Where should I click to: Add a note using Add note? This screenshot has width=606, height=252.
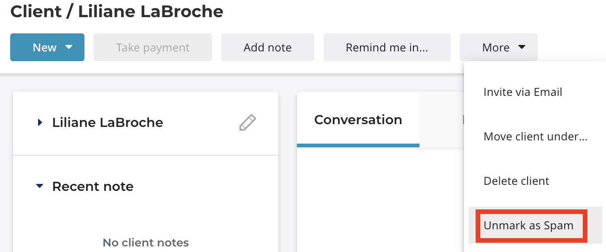268,47
